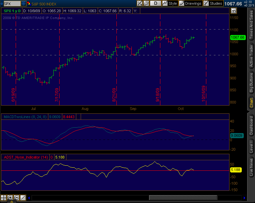Click the green 1067.66 price bubble on axis
The height and width of the screenshot is (203, 255).
[x=238, y=37]
